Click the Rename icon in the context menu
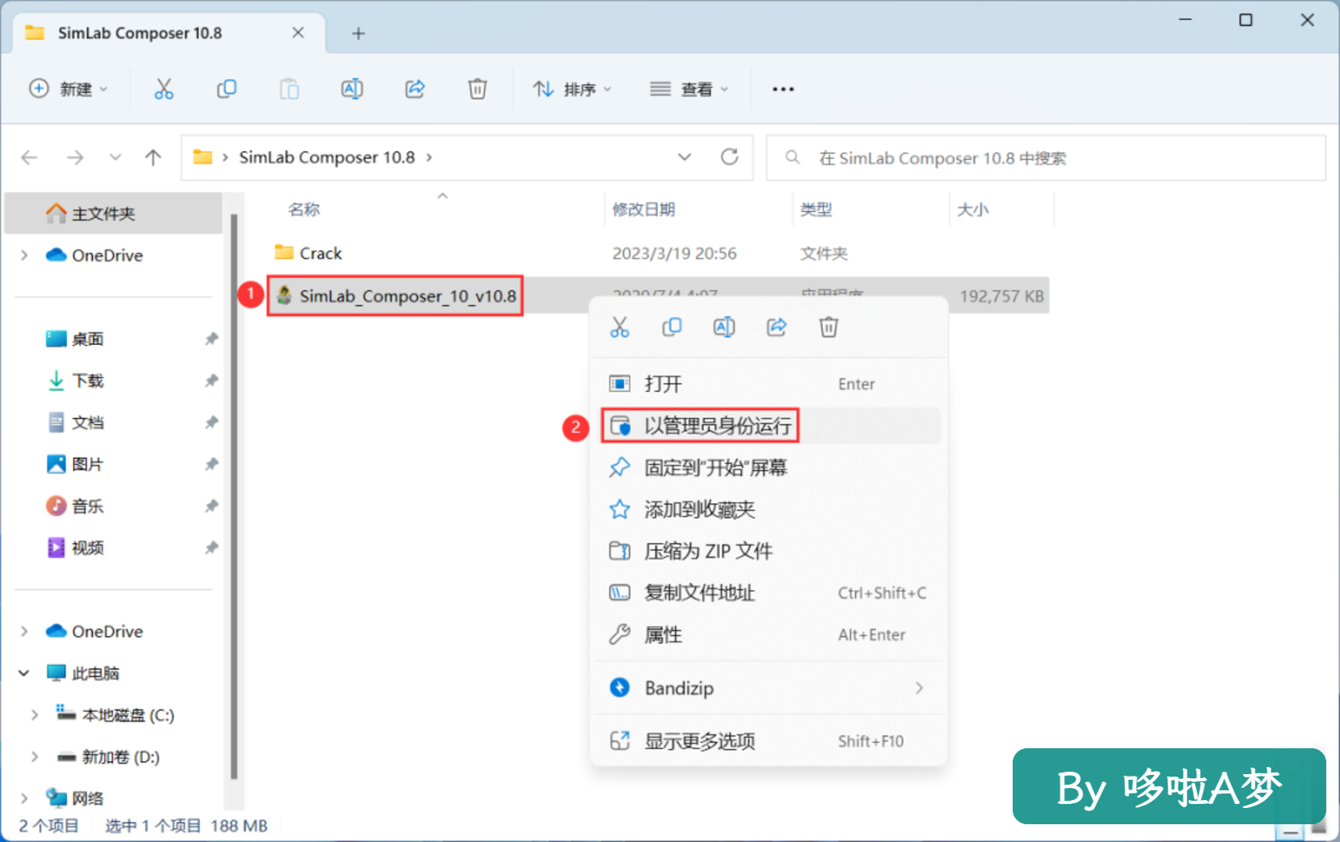Image resolution: width=1340 pixels, height=842 pixels. coord(724,327)
